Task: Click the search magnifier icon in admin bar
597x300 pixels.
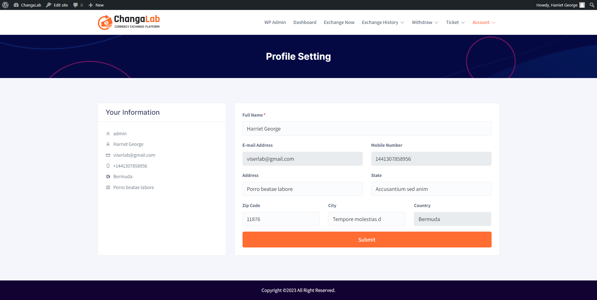Action: coord(592,5)
